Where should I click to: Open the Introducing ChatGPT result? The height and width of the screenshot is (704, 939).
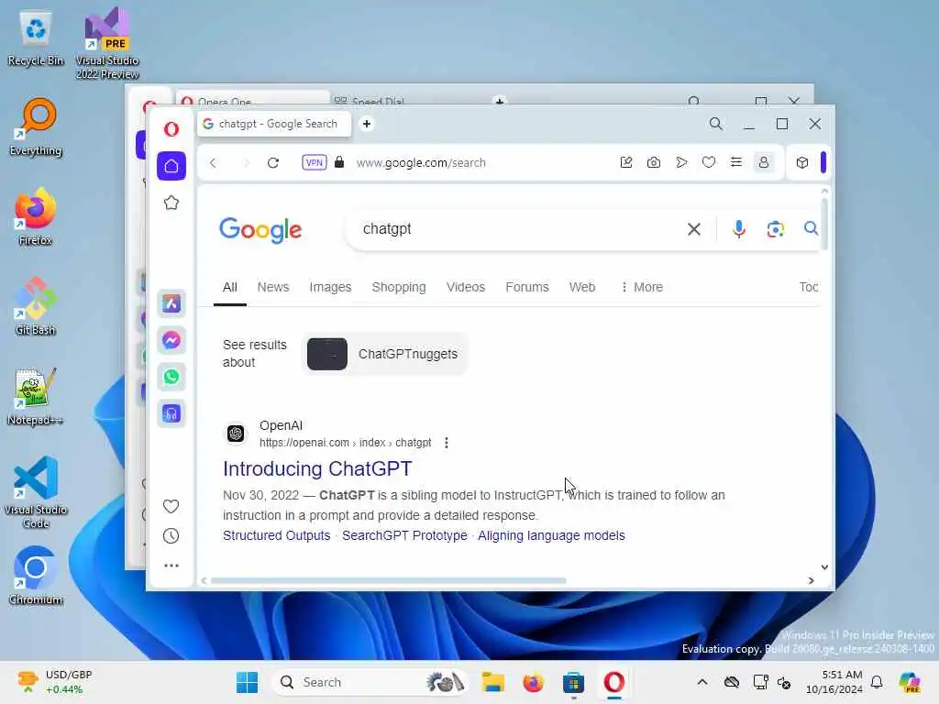[x=317, y=468]
